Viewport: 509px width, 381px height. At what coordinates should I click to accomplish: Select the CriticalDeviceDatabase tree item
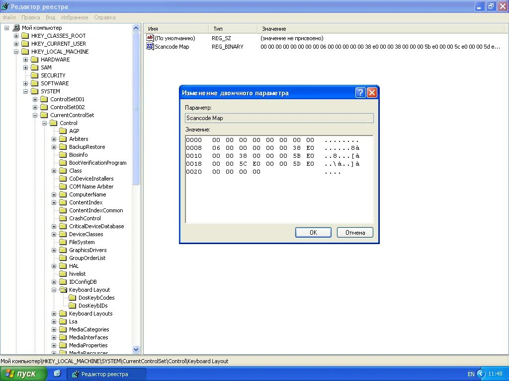[96, 226]
